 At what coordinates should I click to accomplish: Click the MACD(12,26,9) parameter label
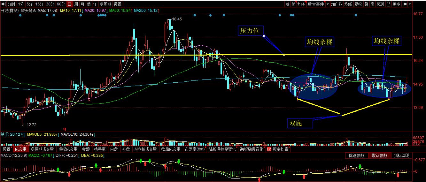click(14, 155)
